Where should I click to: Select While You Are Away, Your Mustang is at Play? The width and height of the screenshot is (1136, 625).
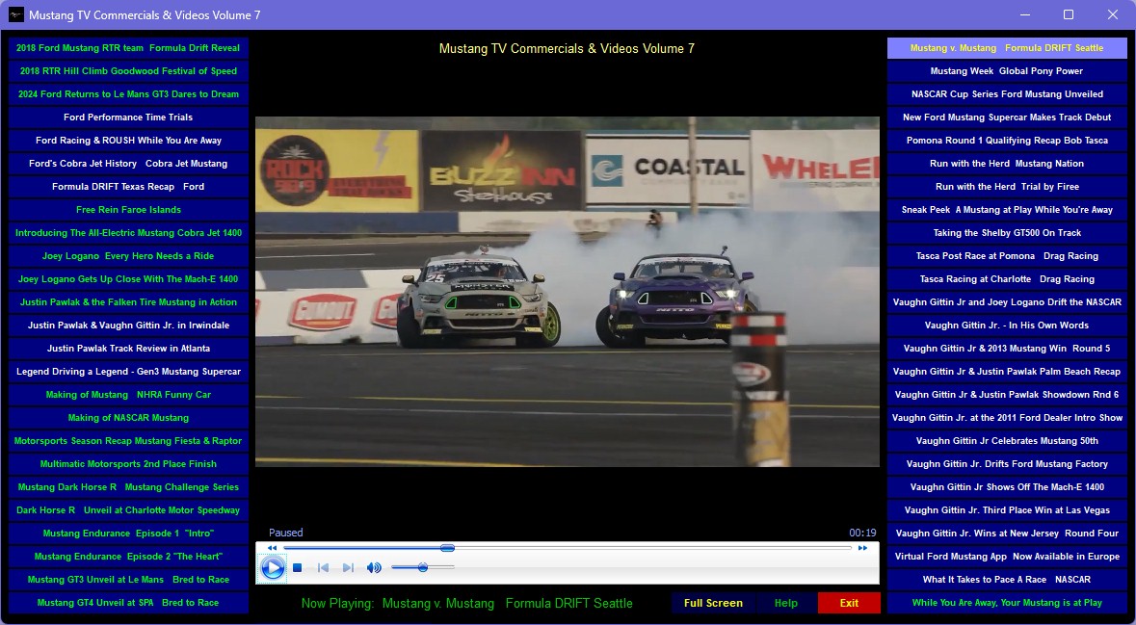point(1007,603)
